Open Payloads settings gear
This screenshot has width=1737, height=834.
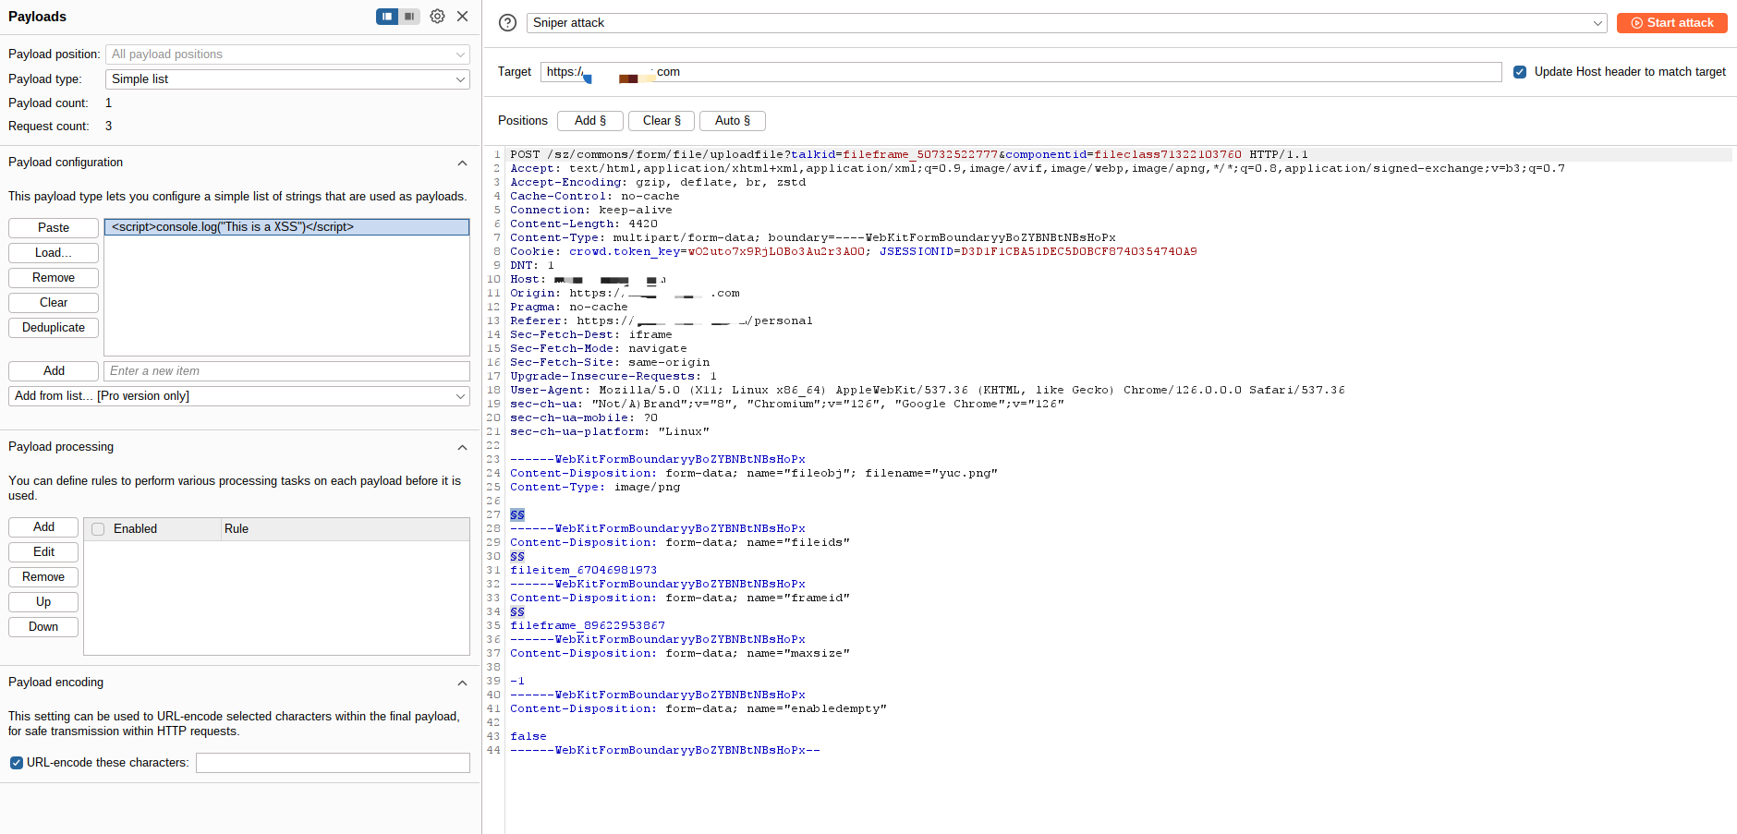click(438, 17)
